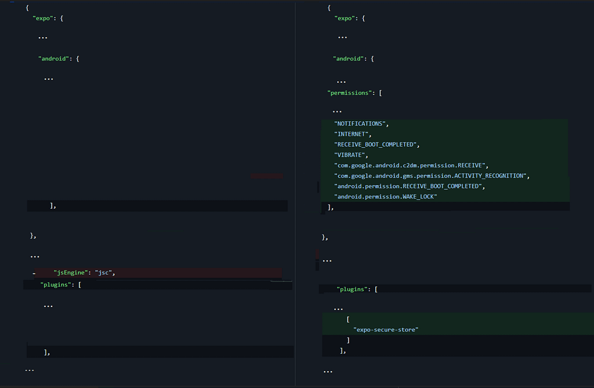Click the "expo-secure-store" plugin string

pyautogui.click(x=386, y=329)
